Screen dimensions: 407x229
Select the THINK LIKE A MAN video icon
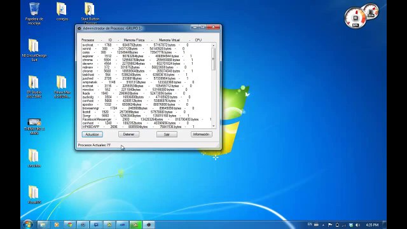(x=34, y=126)
